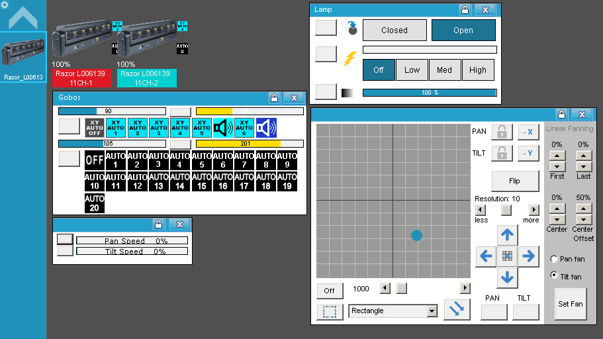This screenshot has height=339, width=603.
Task: Select AUTO 13 program tile
Action: [159, 181]
